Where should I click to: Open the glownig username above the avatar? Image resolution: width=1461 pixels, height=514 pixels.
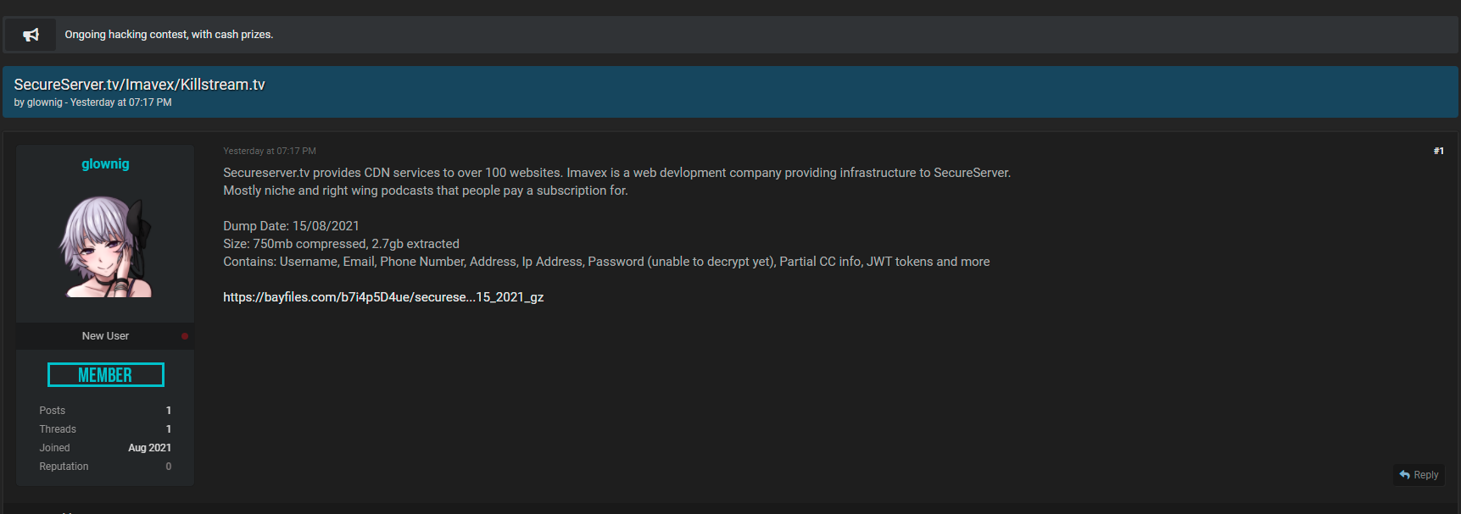point(105,163)
